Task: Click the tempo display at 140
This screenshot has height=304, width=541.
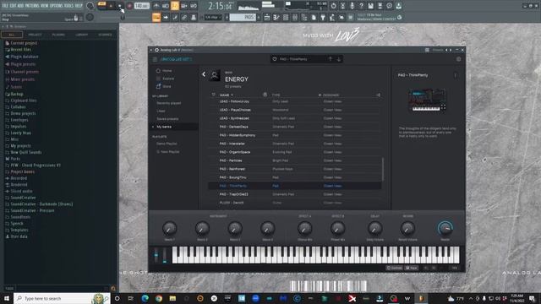Action: [x=141, y=6]
